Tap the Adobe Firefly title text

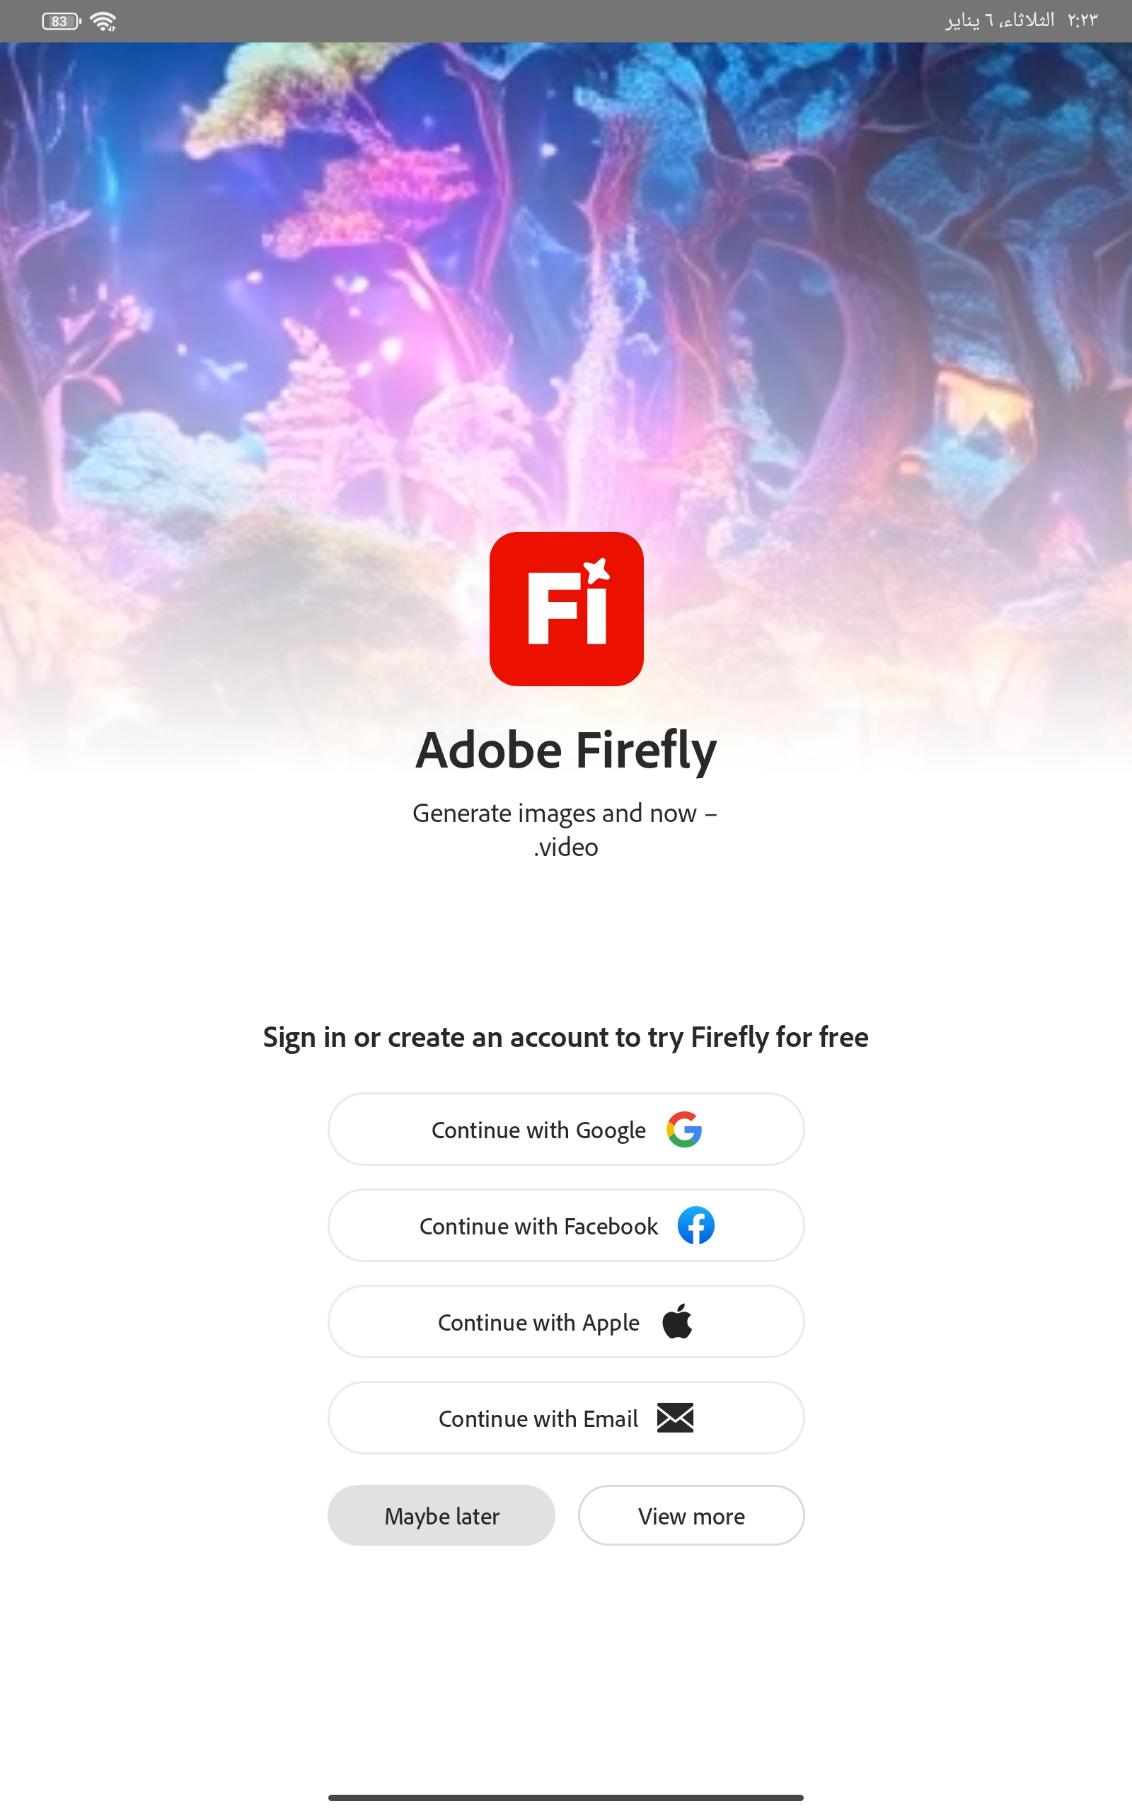(566, 751)
